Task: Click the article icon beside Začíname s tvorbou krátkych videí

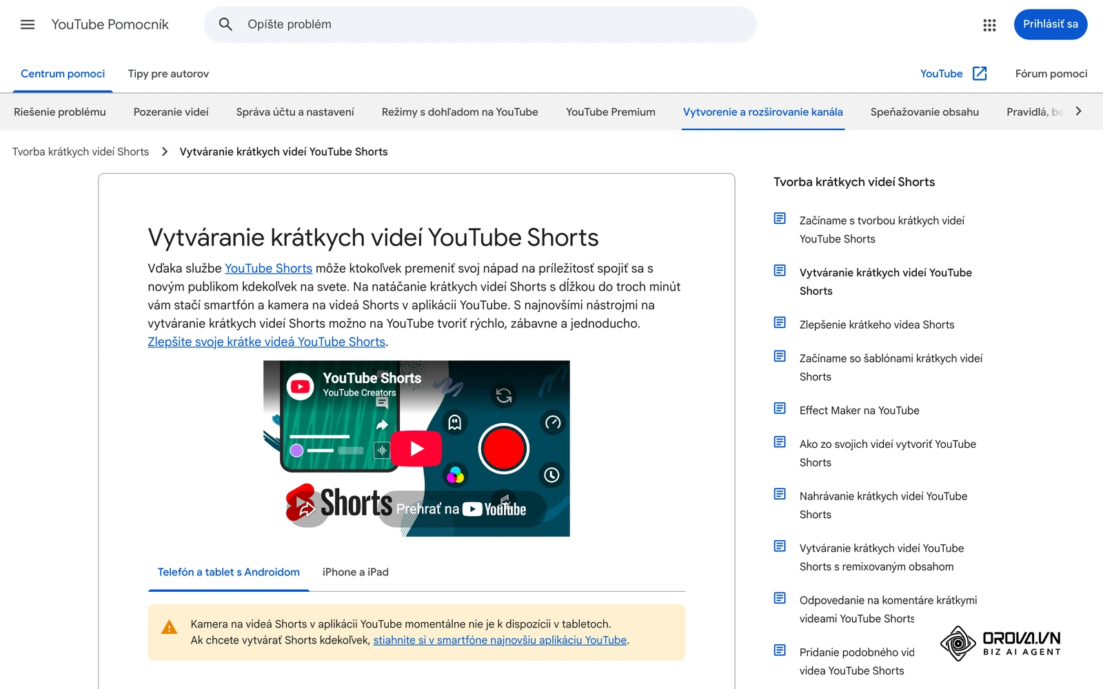Action: pyautogui.click(x=780, y=218)
